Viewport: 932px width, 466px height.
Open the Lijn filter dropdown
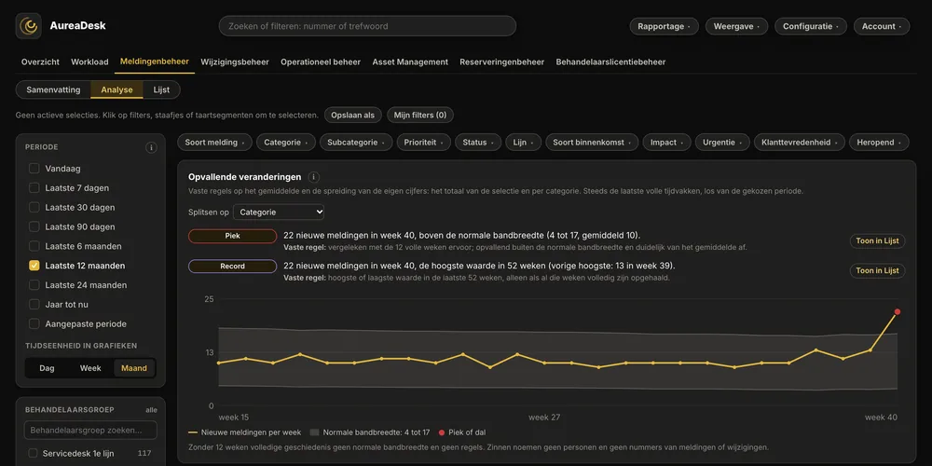(523, 143)
